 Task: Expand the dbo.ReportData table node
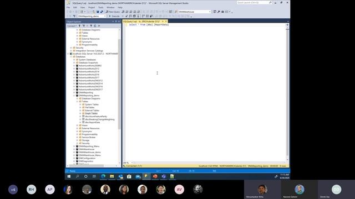[80, 122]
